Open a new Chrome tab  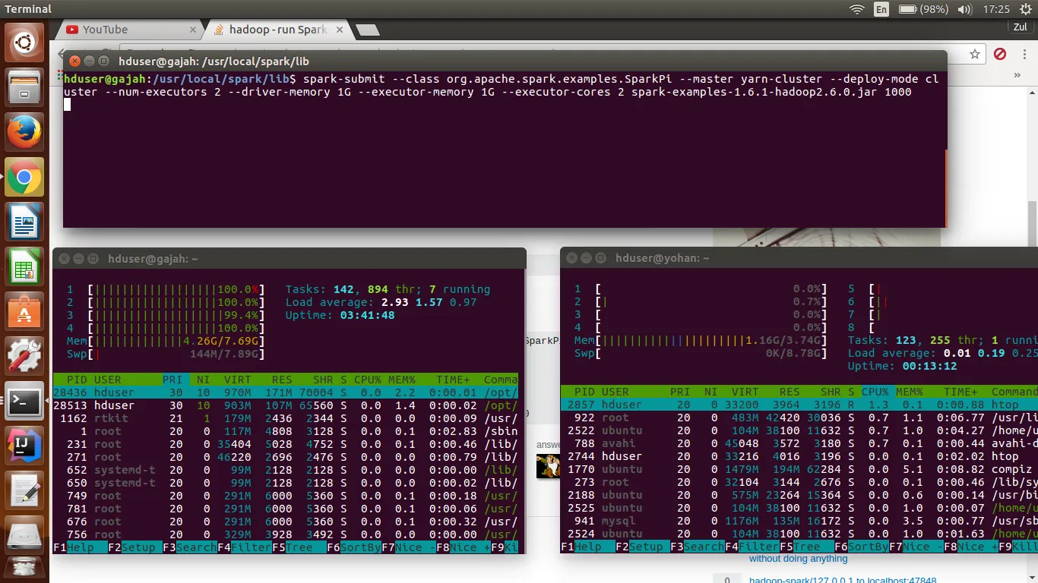pos(368,30)
